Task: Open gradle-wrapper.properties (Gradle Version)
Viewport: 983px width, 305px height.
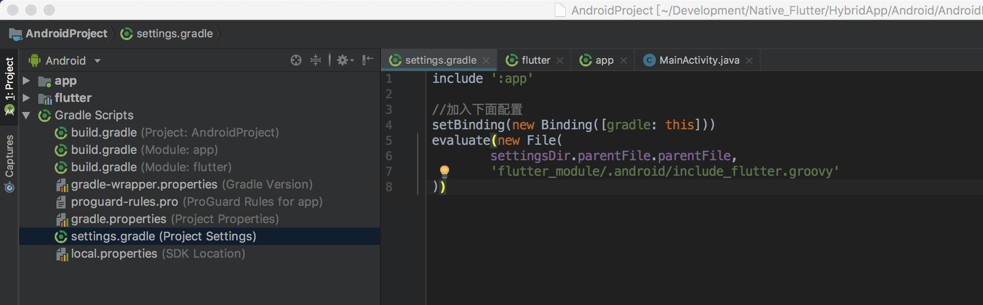Action: [192, 184]
